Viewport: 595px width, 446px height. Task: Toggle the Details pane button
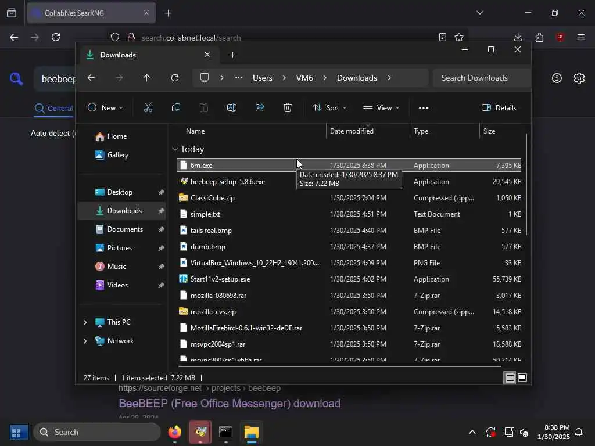click(x=499, y=107)
